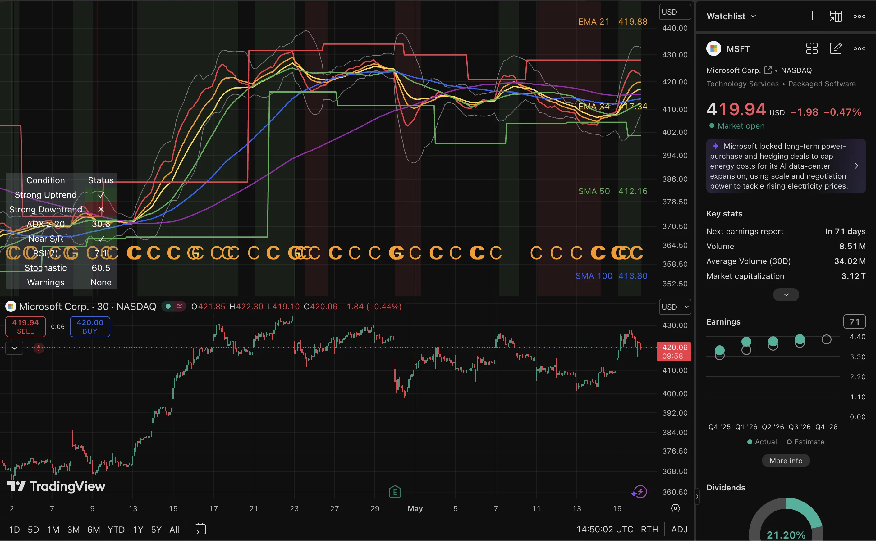
Task: Toggle the red approximate-data indicator in chart title
Action: click(179, 306)
